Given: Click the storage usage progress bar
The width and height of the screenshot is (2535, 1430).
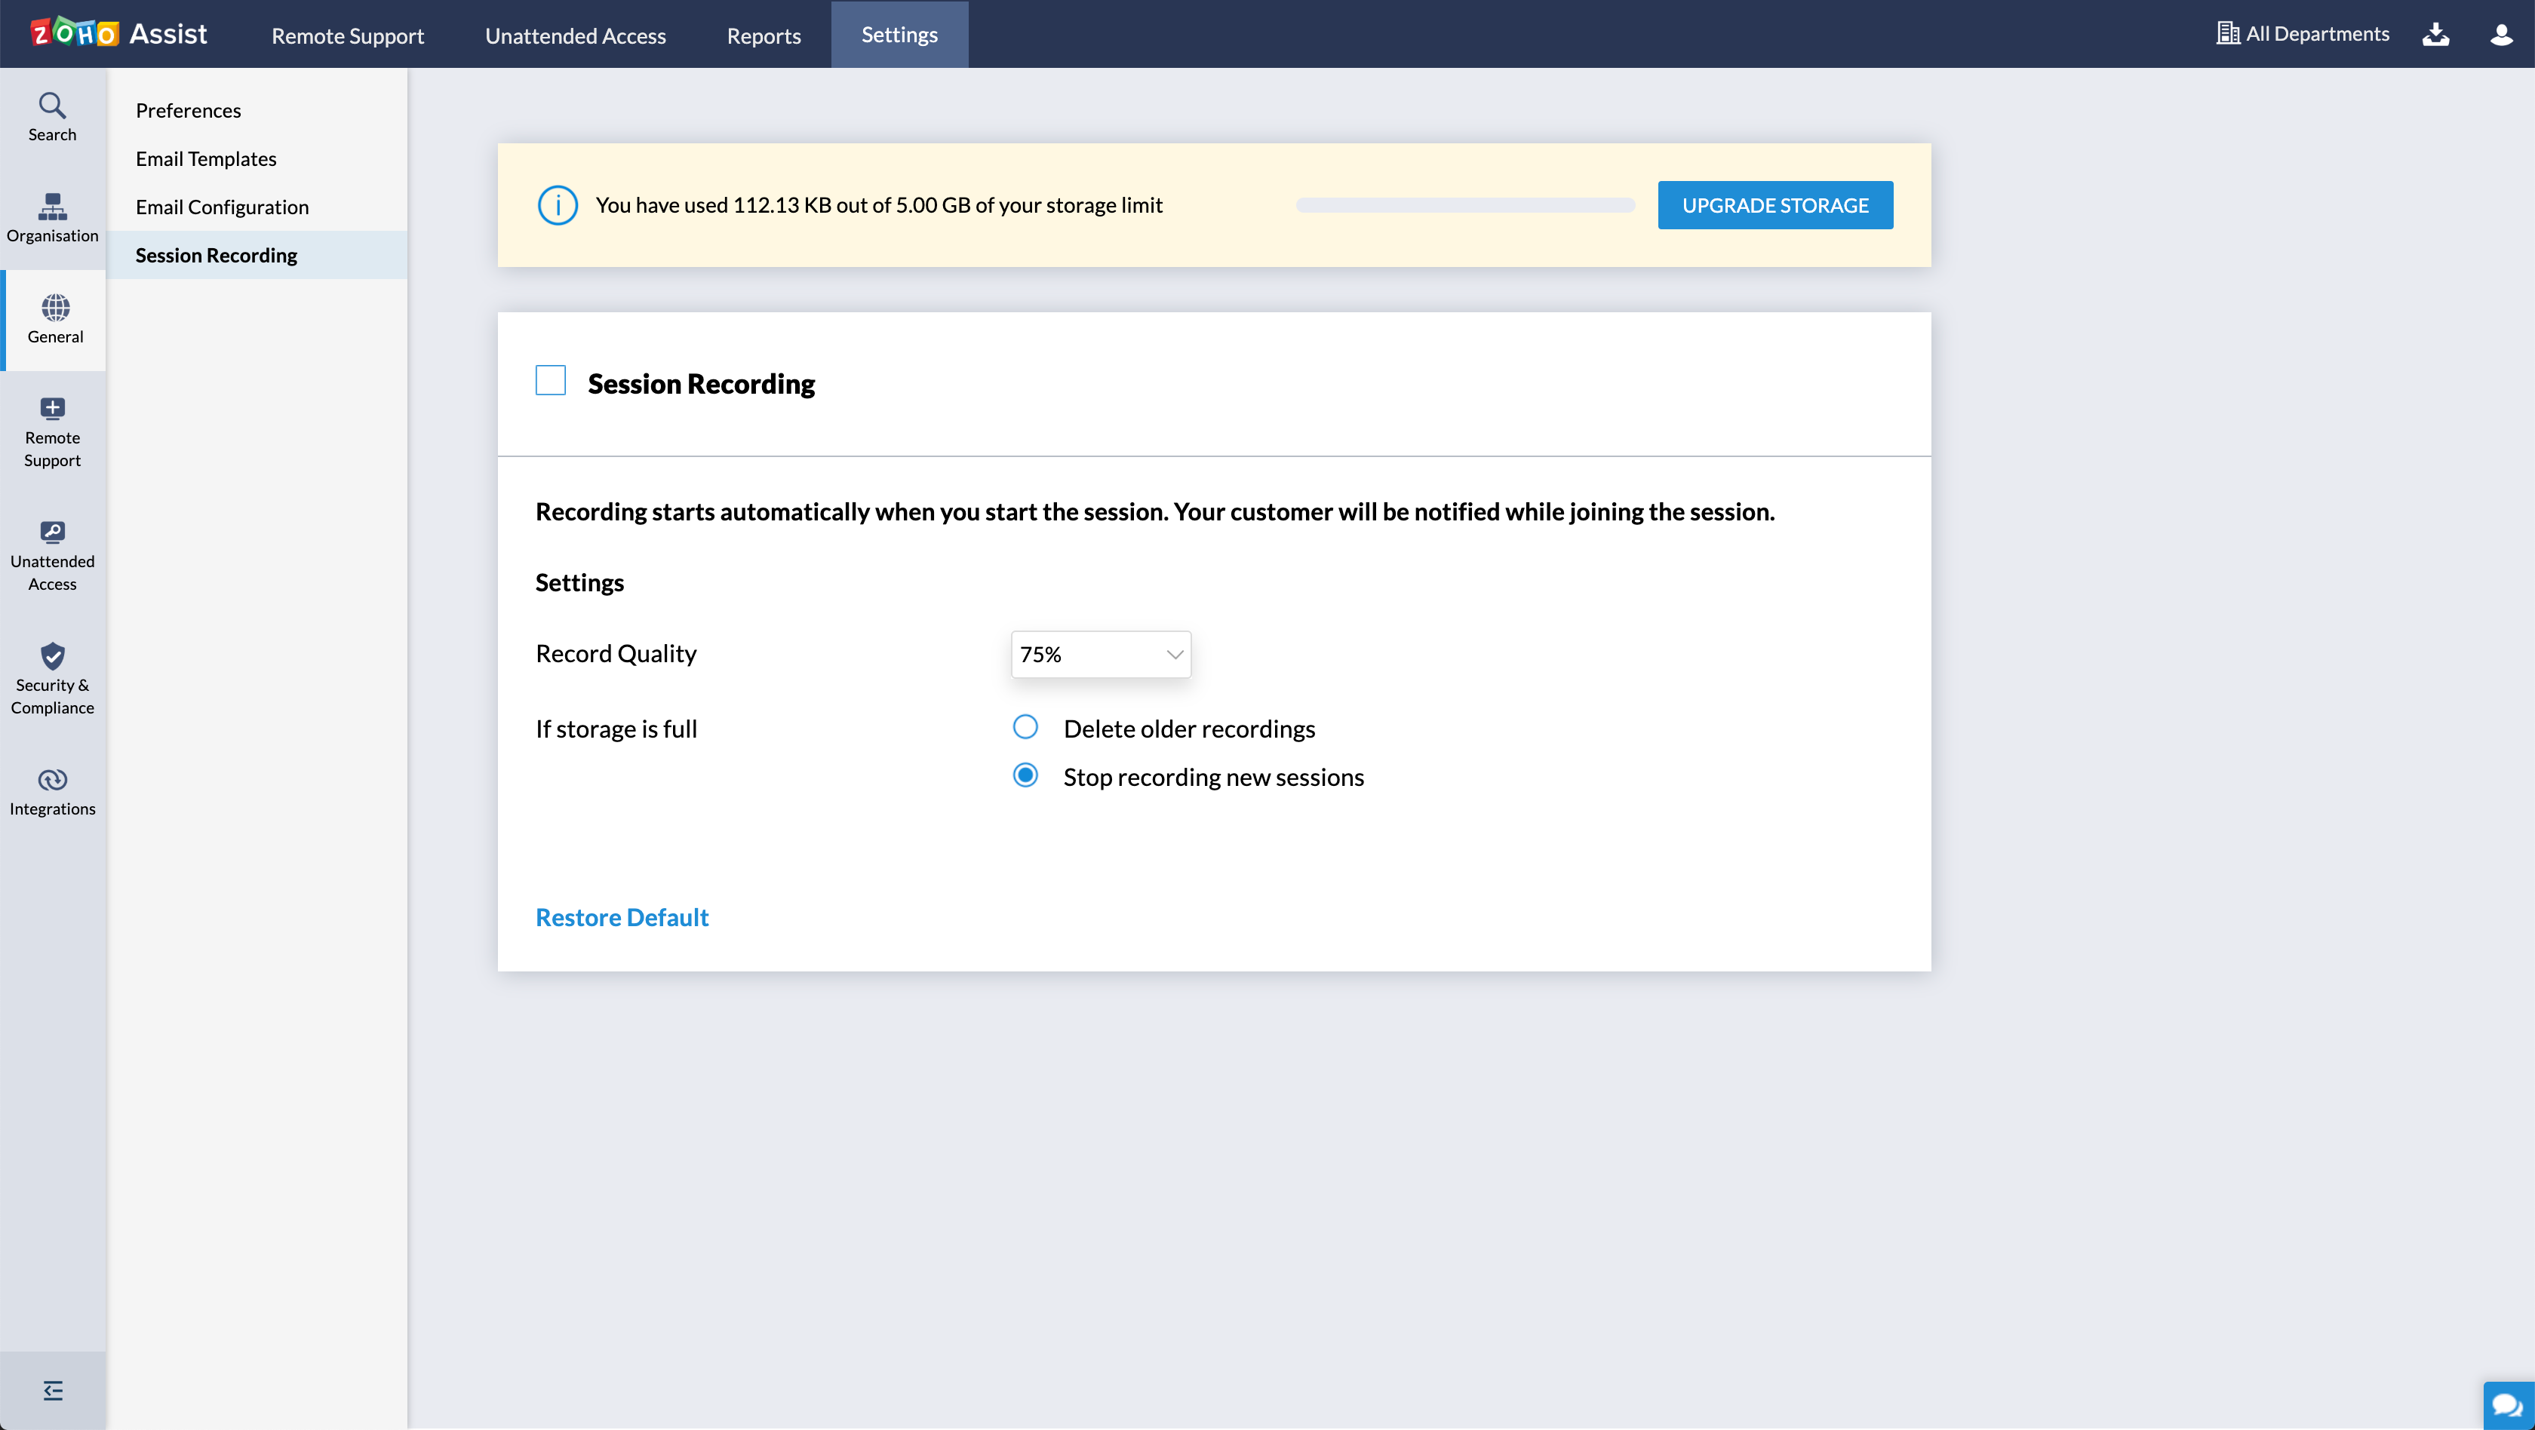Looking at the screenshot, I should [1464, 204].
